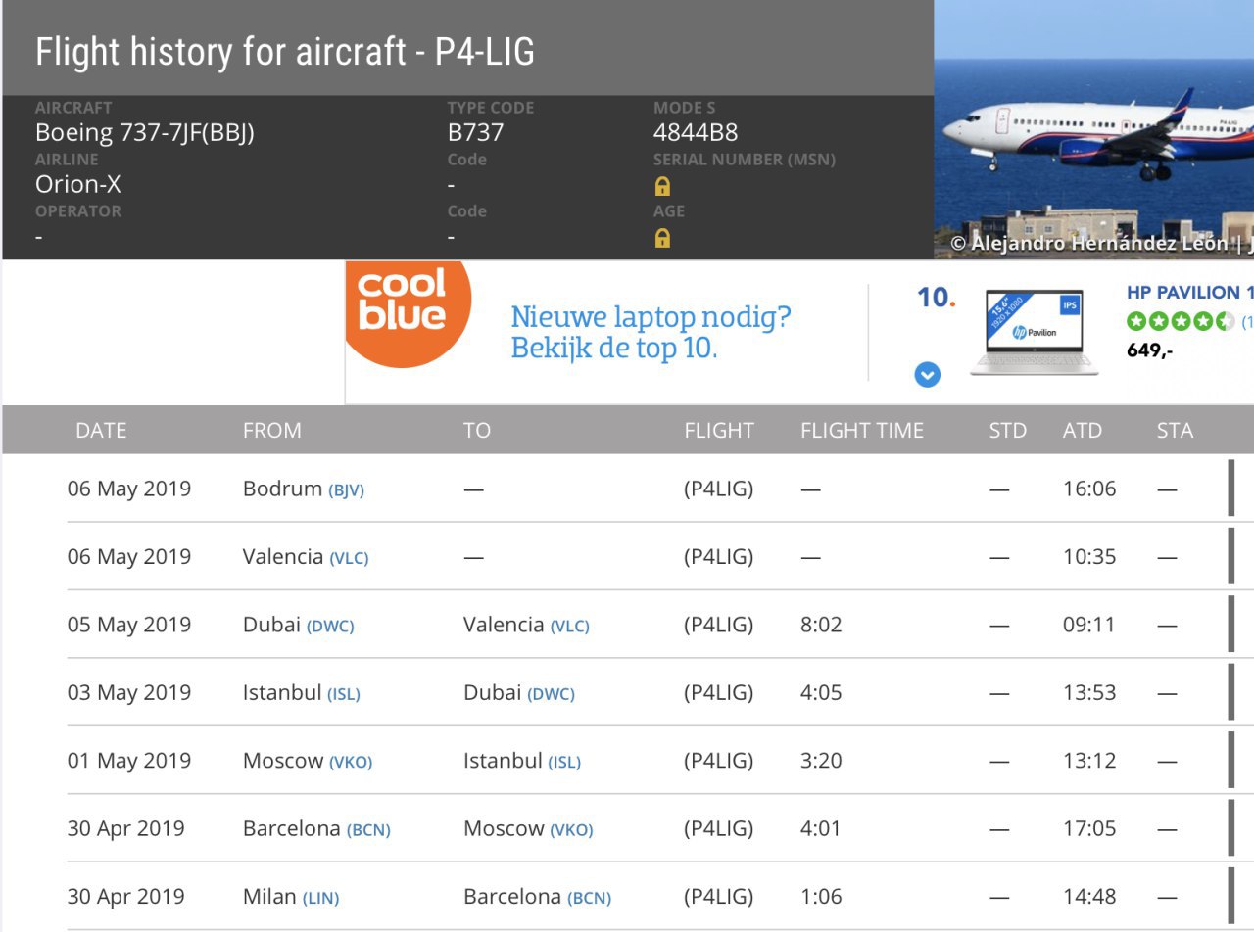Open the HP Pavilion laptop image
Image resolution: width=1254 pixels, height=932 pixels.
1034,332
